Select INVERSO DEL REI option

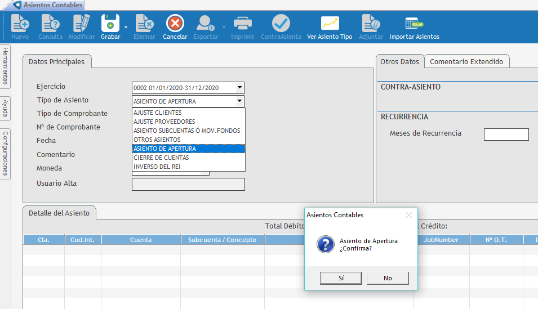(157, 167)
